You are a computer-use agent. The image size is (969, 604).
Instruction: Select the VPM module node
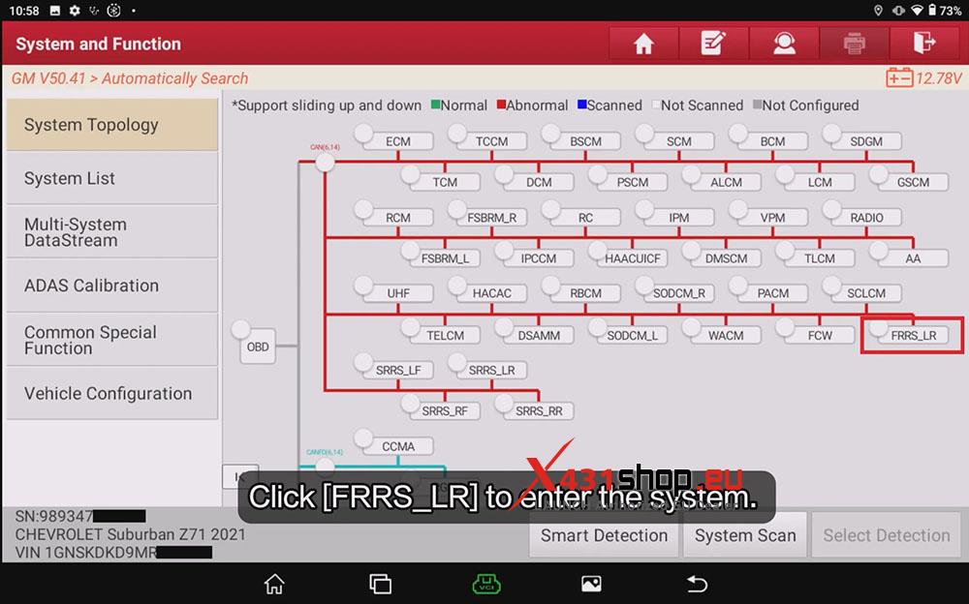(x=772, y=218)
